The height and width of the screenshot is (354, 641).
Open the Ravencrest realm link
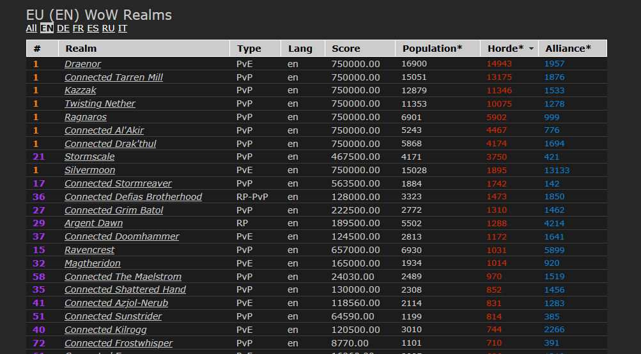(x=89, y=250)
